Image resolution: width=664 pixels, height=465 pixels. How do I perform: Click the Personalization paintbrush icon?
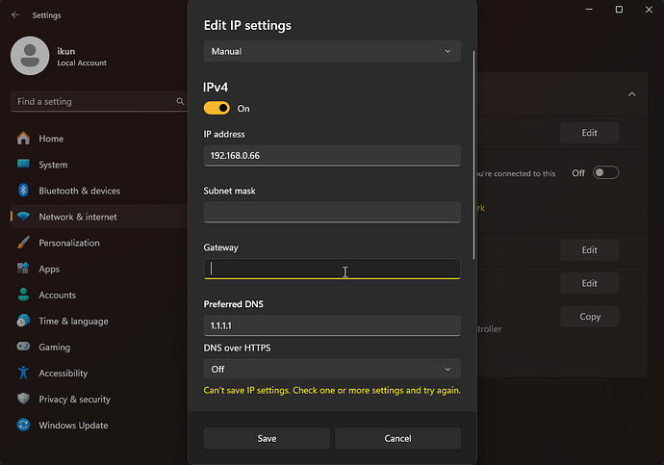23,243
